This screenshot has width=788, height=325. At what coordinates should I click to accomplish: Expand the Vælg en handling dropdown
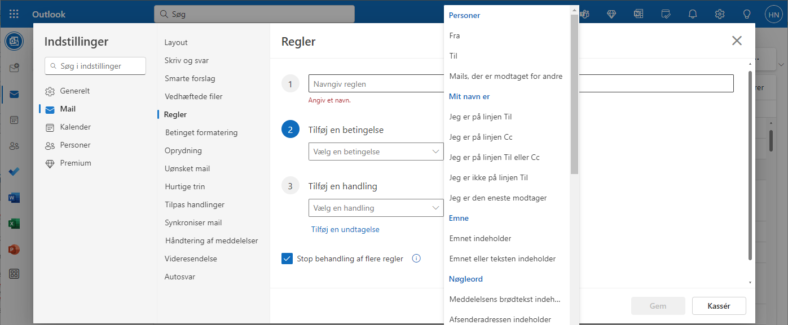coord(376,208)
